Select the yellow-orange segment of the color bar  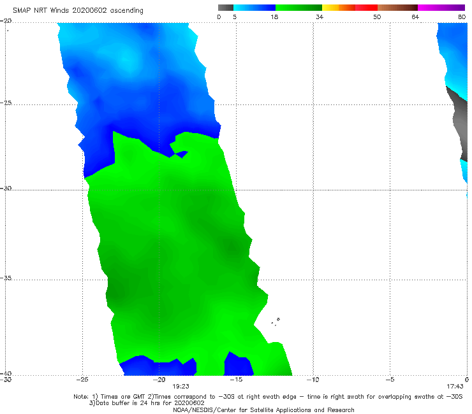click(339, 8)
